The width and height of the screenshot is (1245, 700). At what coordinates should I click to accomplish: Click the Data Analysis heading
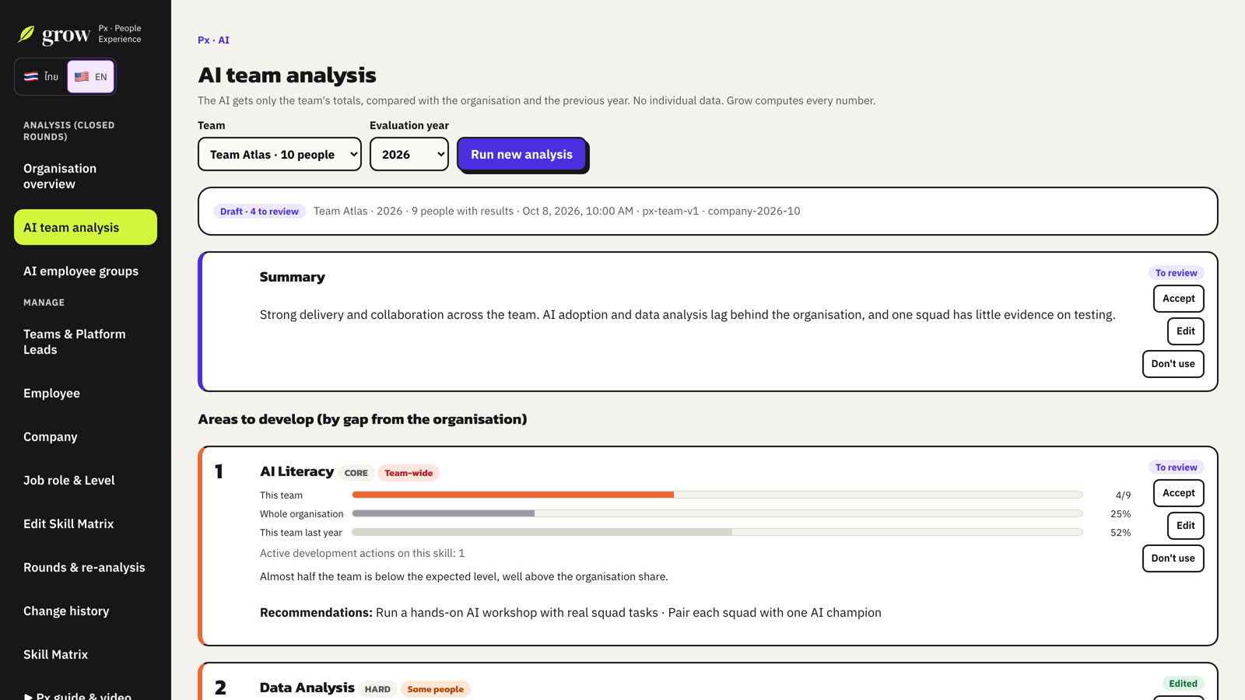307,688
